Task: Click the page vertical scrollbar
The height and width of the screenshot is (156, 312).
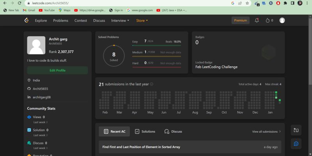Action: (310, 51)
